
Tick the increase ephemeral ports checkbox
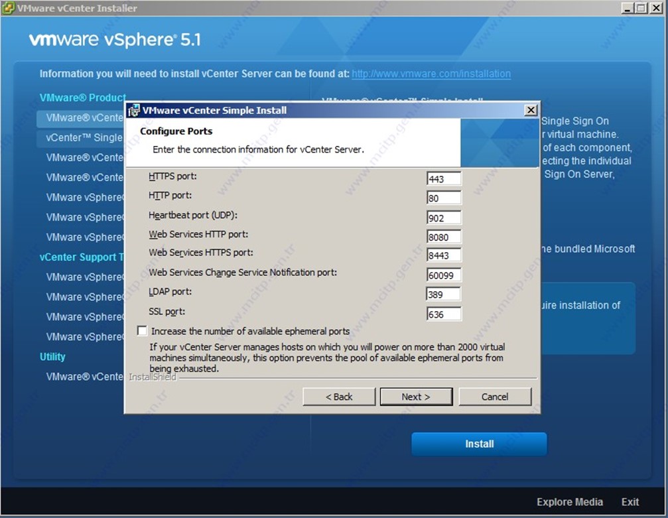coord(143,331)
